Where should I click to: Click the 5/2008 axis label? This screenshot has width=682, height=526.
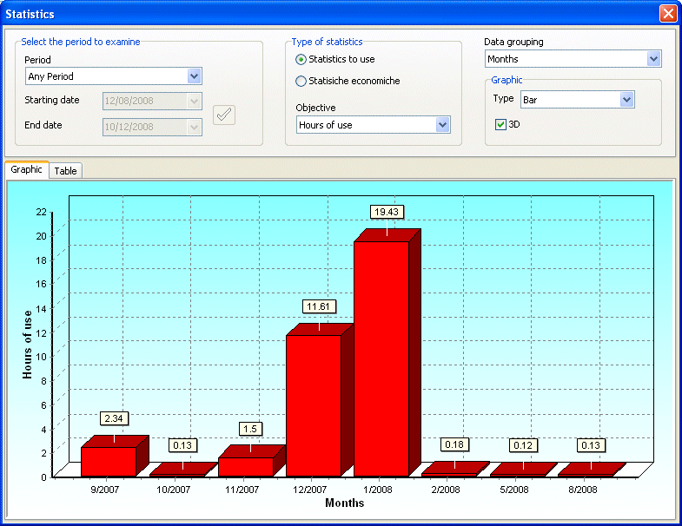tap(514, 490)
